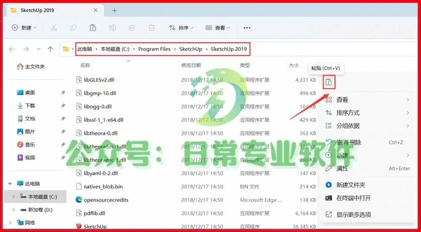The image size is (421, 232).
Task: Click 本地磁盘 (C:) in the breadcrumb
Action: tap(115, 49)
